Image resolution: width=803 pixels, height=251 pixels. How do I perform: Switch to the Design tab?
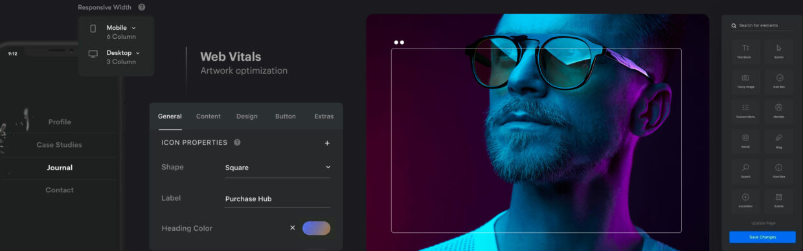coord(247,116)
